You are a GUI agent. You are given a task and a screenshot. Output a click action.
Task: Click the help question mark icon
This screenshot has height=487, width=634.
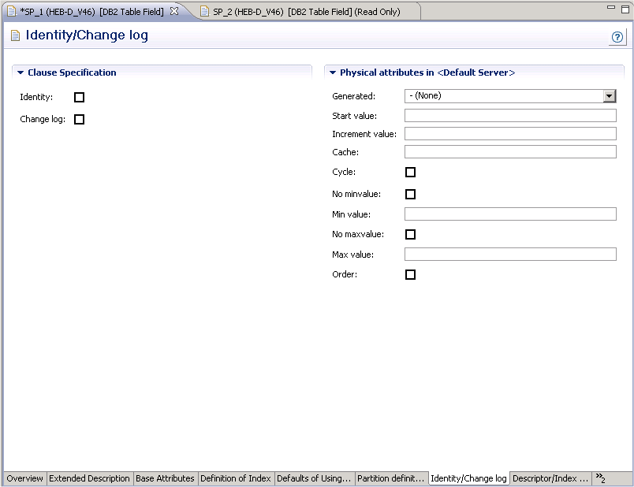(x=617, y=37)
